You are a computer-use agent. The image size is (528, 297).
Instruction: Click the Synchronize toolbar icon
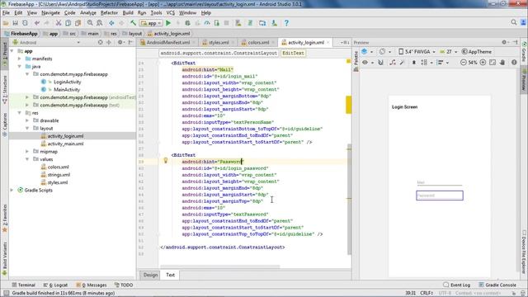(x=25, y=23)
